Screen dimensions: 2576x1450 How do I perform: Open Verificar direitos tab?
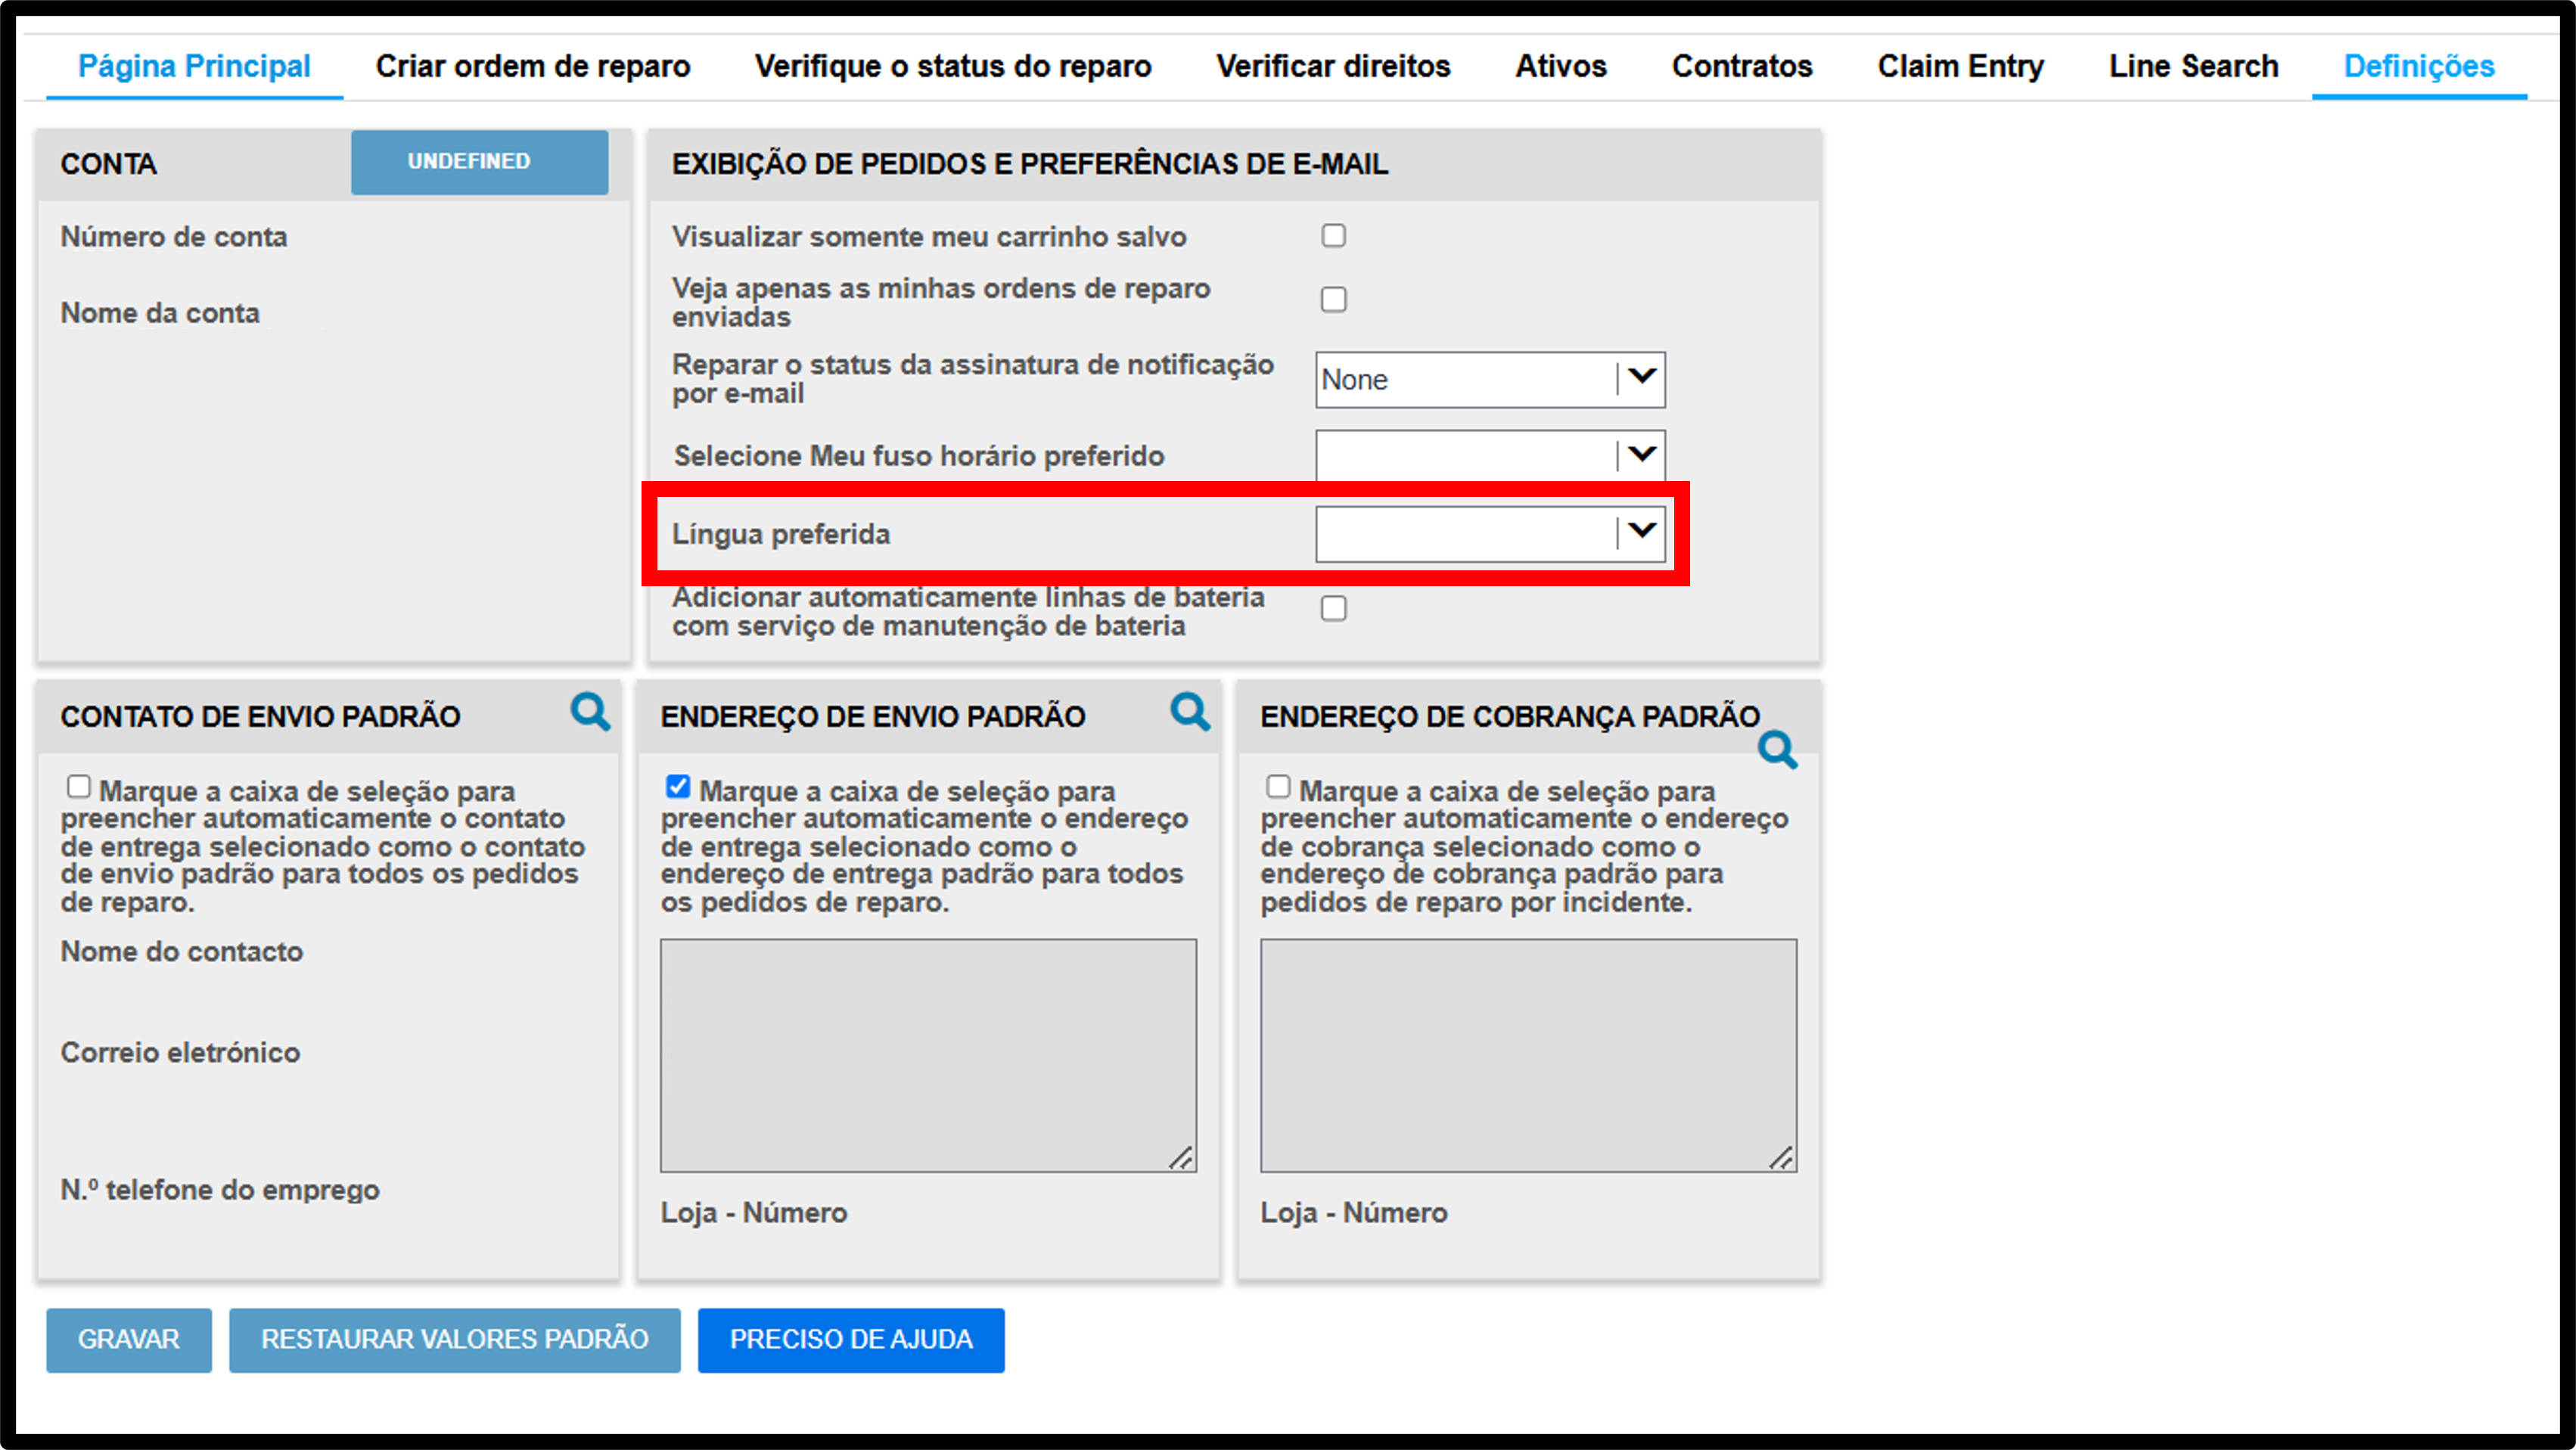1333,66
